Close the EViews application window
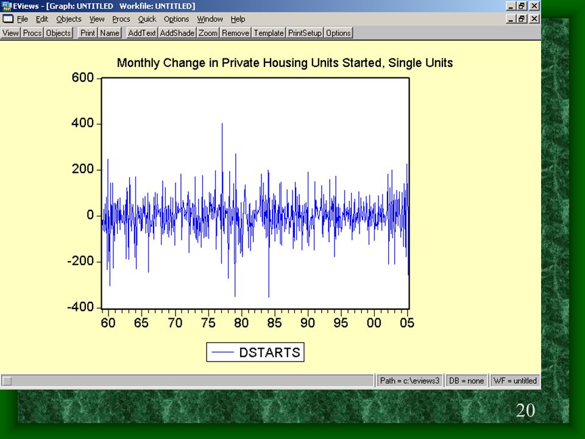 534,6
